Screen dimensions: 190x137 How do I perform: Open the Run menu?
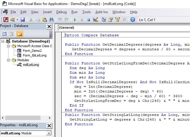[74, 12]
